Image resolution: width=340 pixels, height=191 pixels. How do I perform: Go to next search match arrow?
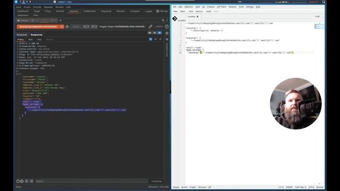[x=31, y=181]
